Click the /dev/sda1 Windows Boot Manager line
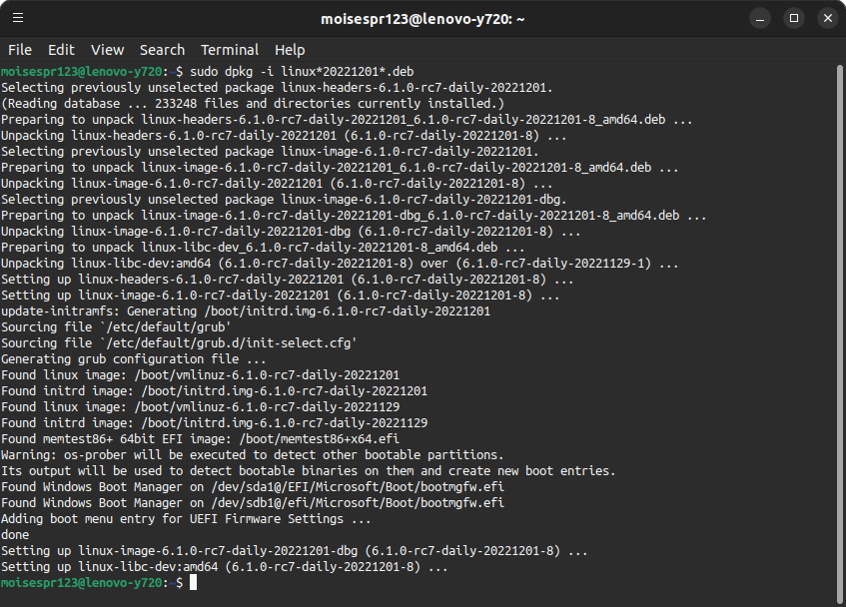The image size is (846, 607). (253, 487)
